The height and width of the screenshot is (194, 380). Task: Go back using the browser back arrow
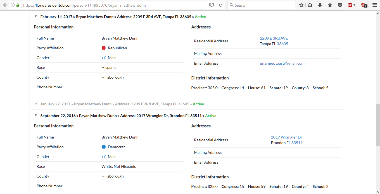point(5,5)
